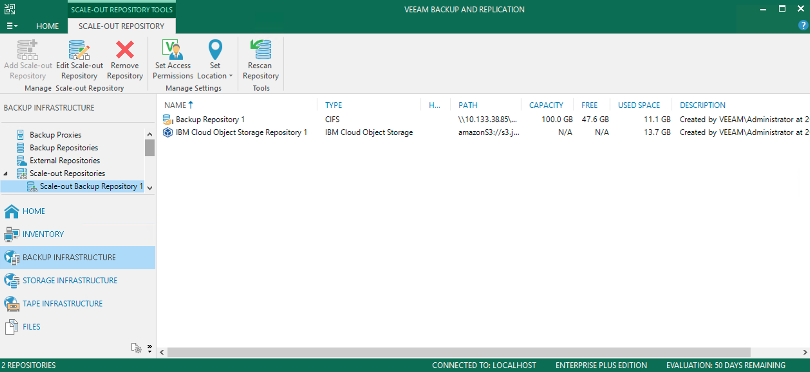Click Rescan Repository tool icon
Viewport: 810px width, 372px height.
tap(261, 50)
